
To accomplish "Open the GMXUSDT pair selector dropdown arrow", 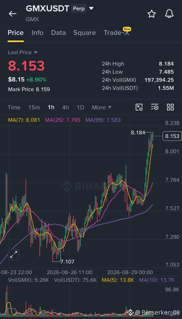I will 91,9.
